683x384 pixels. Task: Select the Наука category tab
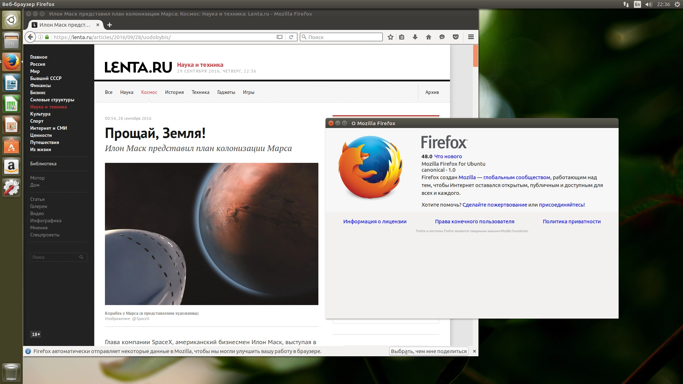[x=127, y=92]
